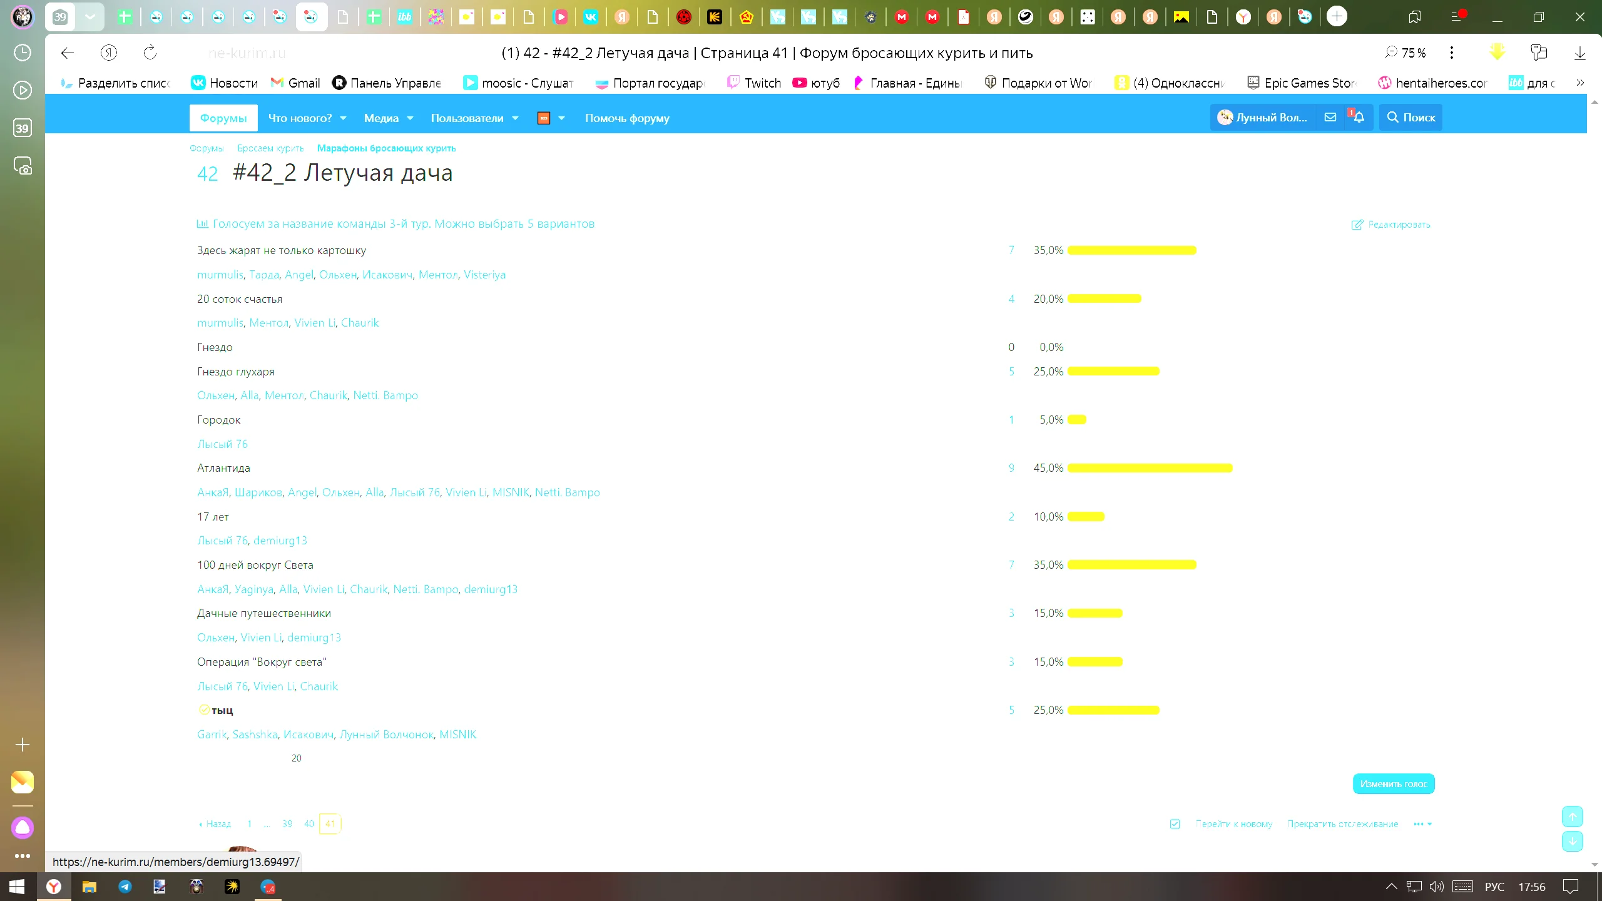Open the downloads arrow icon
Viewport: 1602px width, 901px height.
pos(1579,53)
